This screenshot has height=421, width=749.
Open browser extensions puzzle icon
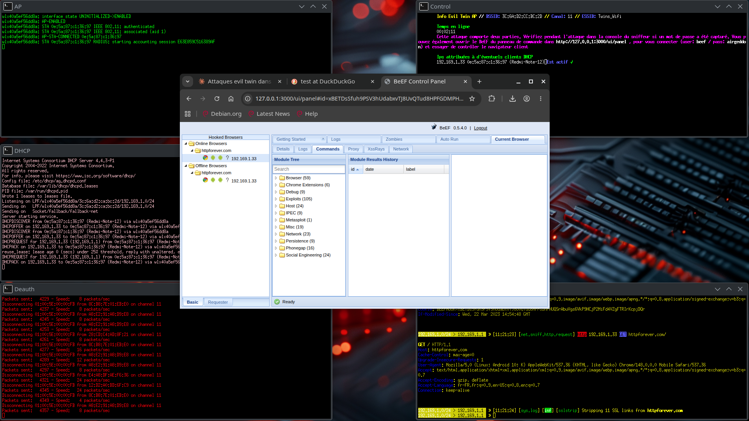click(492, 99)
